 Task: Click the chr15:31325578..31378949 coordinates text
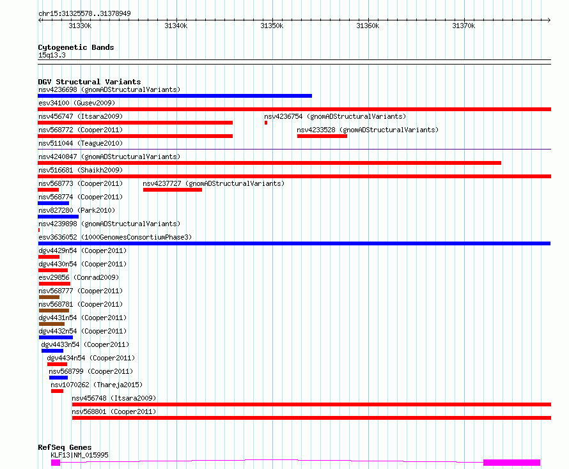tap(84, 14)
